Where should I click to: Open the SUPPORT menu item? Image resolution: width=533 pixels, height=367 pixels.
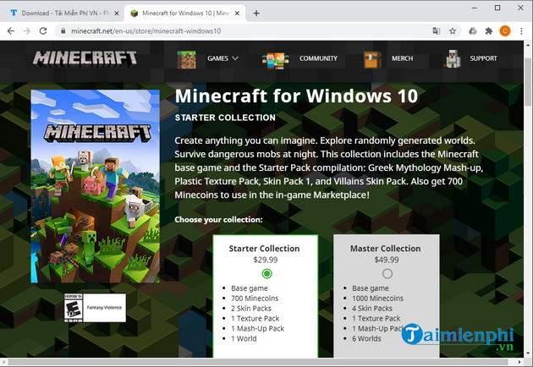(x=483, y=58)
